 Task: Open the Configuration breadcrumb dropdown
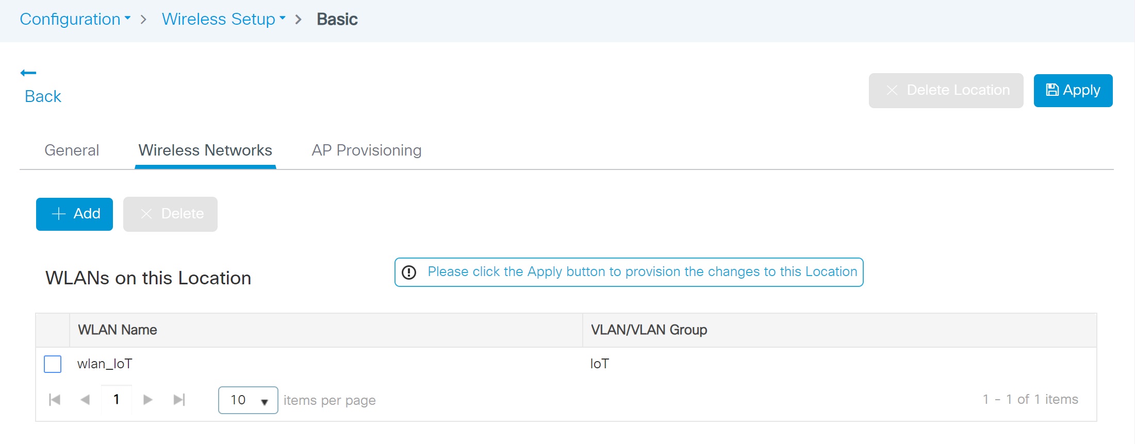75,19
